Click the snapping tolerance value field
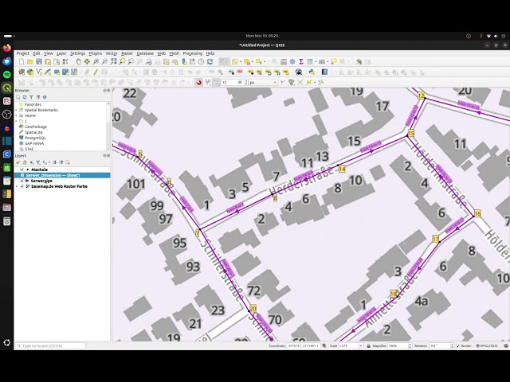 tap(232, 83)
